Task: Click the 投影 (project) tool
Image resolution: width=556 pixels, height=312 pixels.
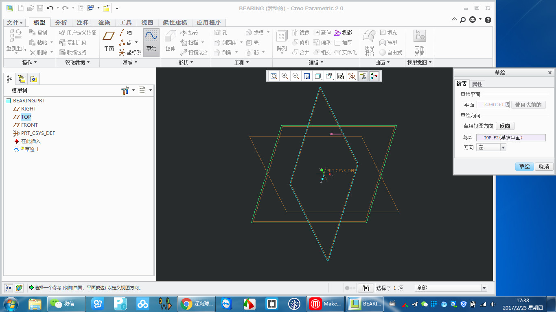Action: point(343,32)
